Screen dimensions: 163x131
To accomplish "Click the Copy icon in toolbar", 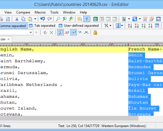I will coord(23,19).
